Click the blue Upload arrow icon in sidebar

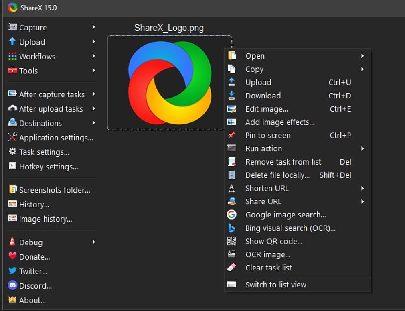pyautogui.click(x=12, y=41)
